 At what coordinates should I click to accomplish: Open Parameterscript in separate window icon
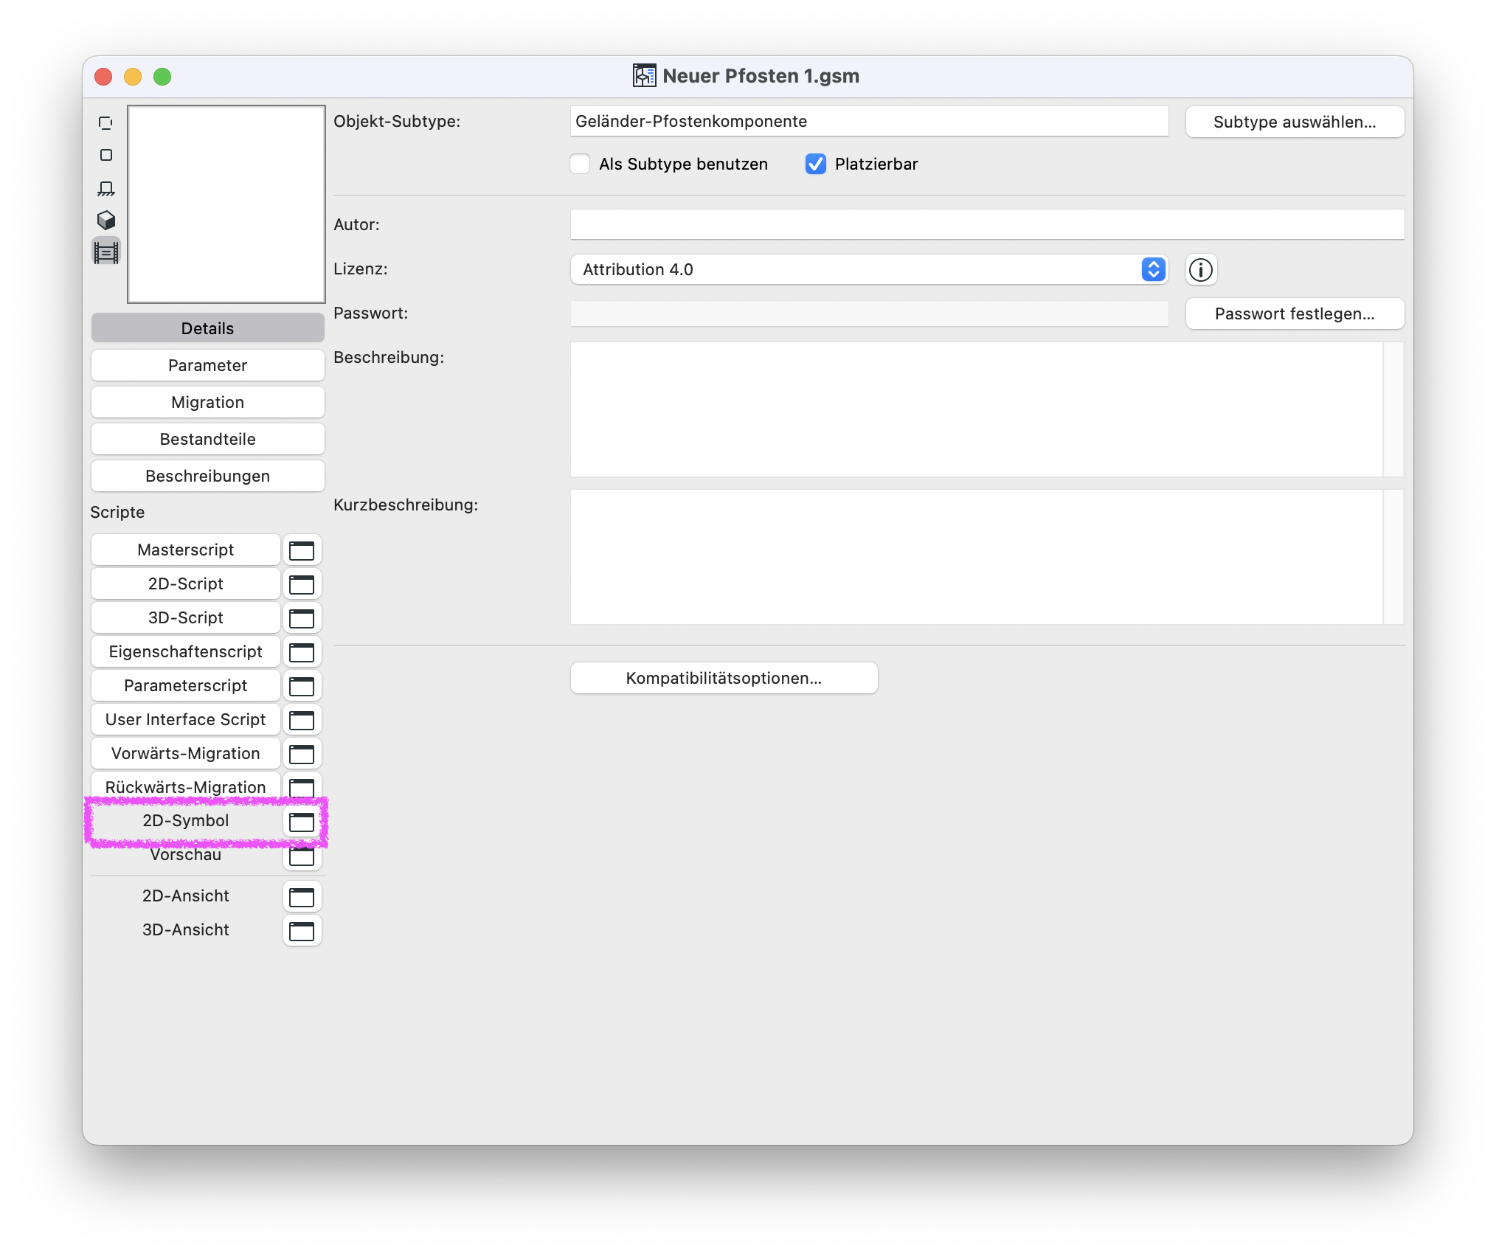click(302, 686)
